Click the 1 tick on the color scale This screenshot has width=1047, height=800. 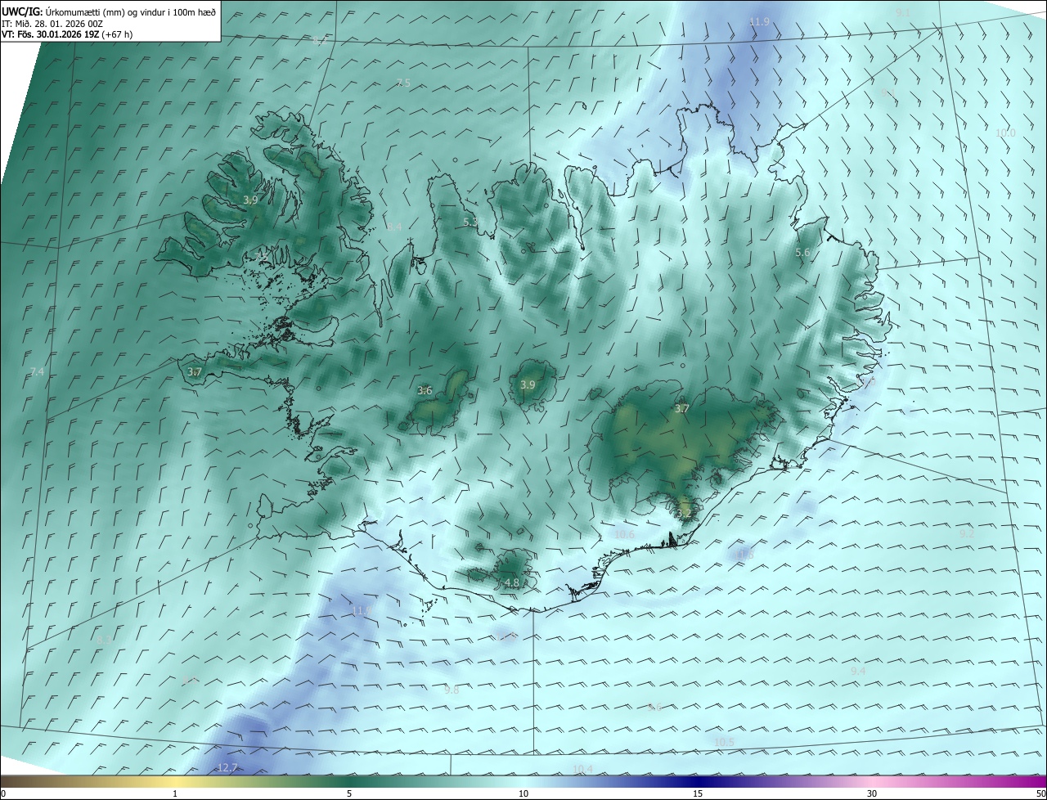tap(175, 794)
